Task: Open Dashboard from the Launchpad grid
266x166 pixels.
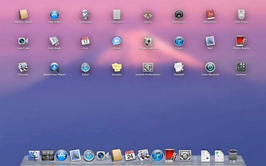Action: [x=179, y=15]
